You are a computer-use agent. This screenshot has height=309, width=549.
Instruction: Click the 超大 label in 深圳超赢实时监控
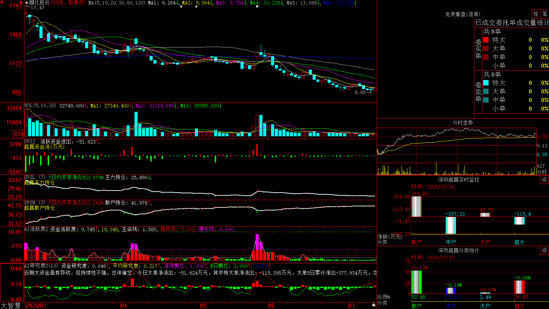click(x=519, y=242)
